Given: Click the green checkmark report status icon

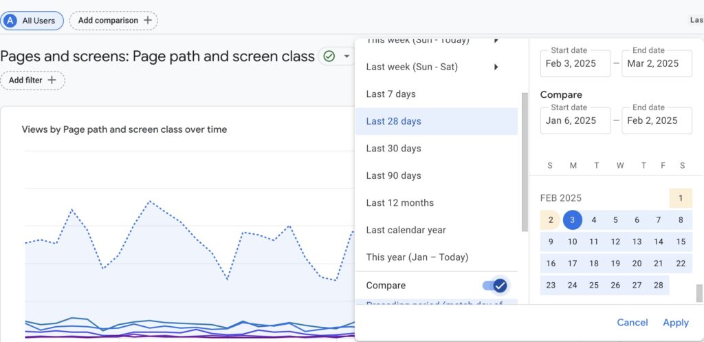Looking at the screenshot, I should (x=329, y=56).
